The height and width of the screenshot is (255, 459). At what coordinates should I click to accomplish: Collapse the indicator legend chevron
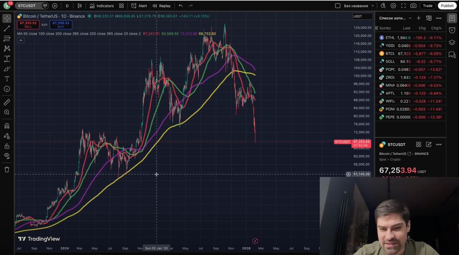pos(21,40)
